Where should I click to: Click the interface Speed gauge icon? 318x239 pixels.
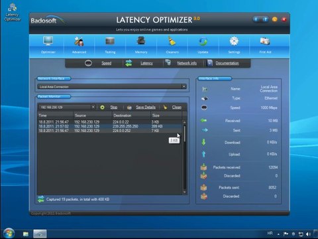point(204,108)
